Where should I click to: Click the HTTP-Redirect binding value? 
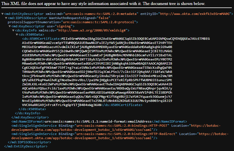coord(126,134)
